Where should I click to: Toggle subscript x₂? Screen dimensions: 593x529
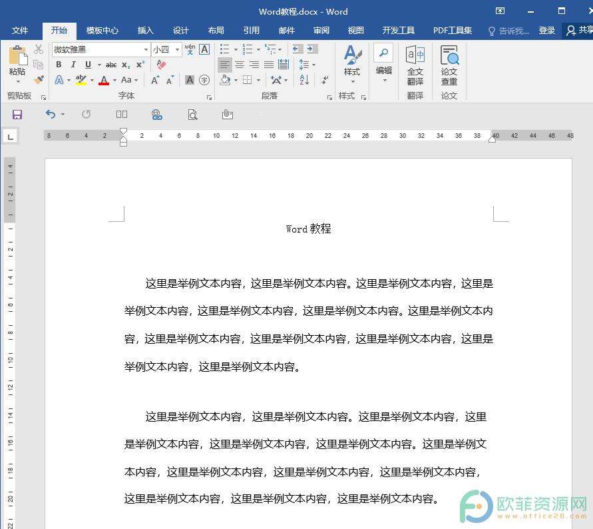(126, 65)
